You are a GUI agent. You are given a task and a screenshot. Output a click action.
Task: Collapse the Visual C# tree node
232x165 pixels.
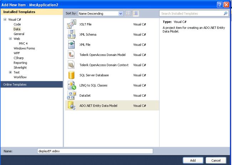click(5, 19)
